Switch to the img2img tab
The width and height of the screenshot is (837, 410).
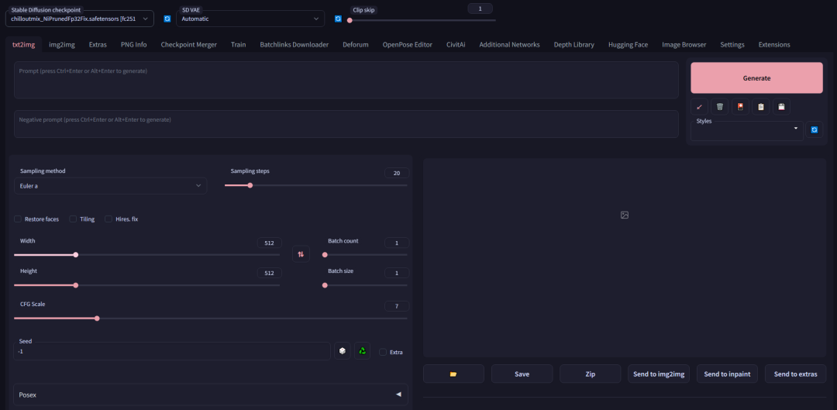click(x=61, y=45)
